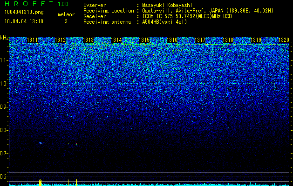Viewport: 293px width, 186px height.
Task: Click the brightest meteor echo near 1311
Action: click(x=41, y=143)
